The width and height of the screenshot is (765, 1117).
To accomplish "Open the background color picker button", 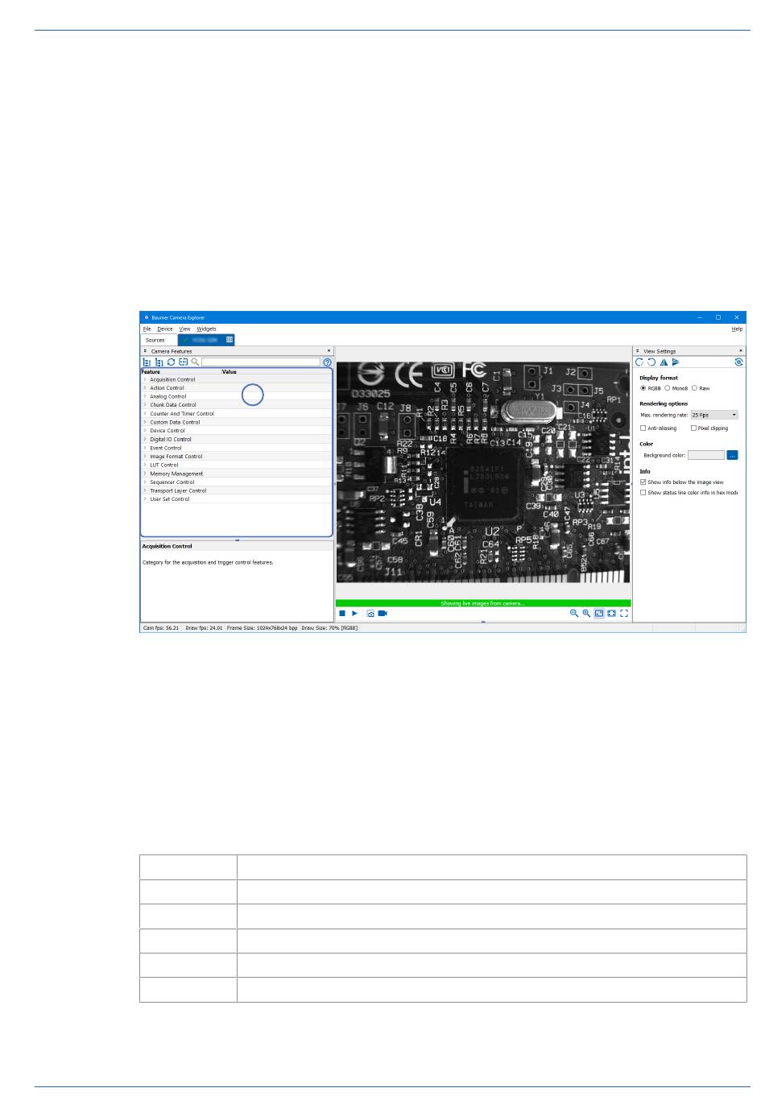I will [x=732, y=455].
